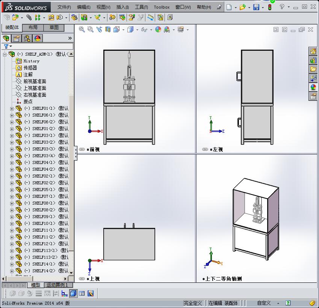
Task: Click the Section View icon
Action: click(108, 29)
